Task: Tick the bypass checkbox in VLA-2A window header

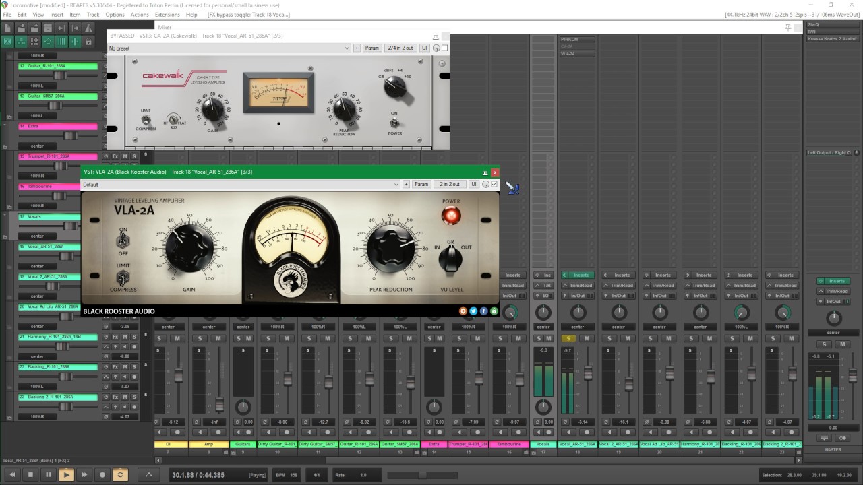Action: click(x=494, y=184)
